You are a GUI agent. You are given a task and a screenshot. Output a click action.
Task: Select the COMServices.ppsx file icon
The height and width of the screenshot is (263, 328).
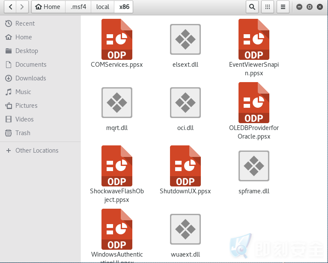point(117,39)
